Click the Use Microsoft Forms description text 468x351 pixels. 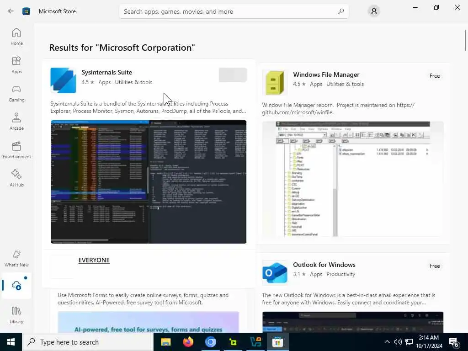[143, 299]
